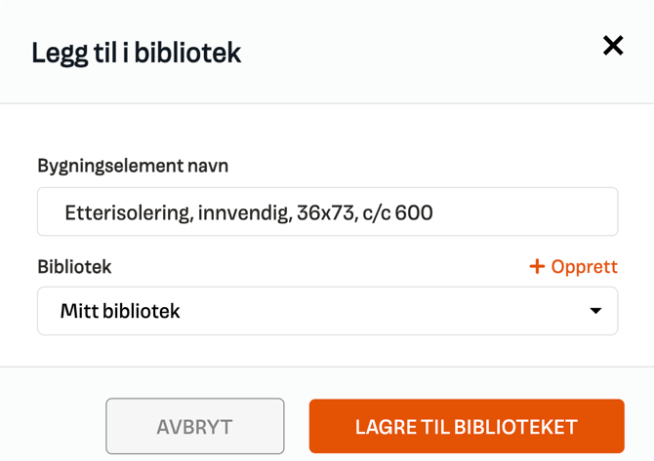
Task: Dismiss the dialog with the X icon
Action: pyautogui.click(x=613, y=46)
